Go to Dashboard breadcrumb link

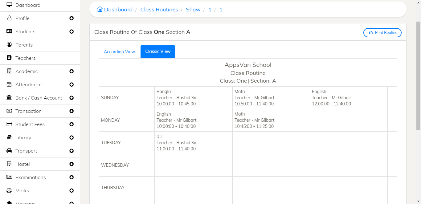coord(118,10)
